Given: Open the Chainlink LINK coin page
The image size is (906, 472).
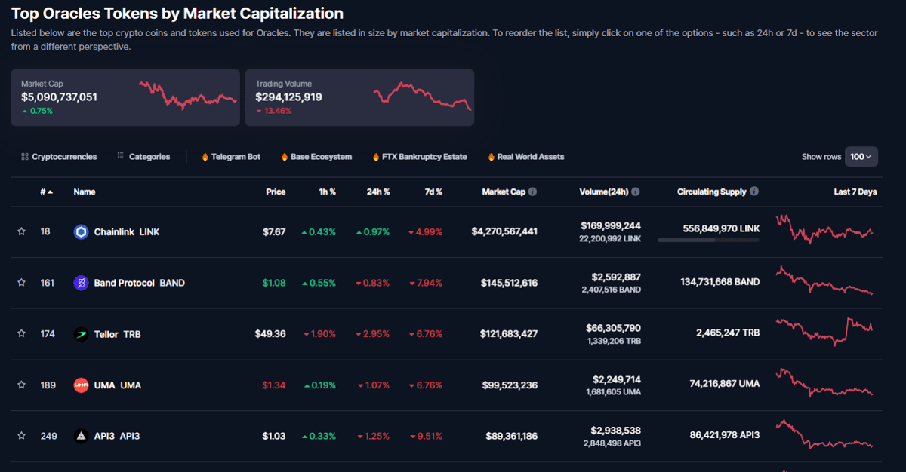Looking at the screenshot, I should coord(127,232).
